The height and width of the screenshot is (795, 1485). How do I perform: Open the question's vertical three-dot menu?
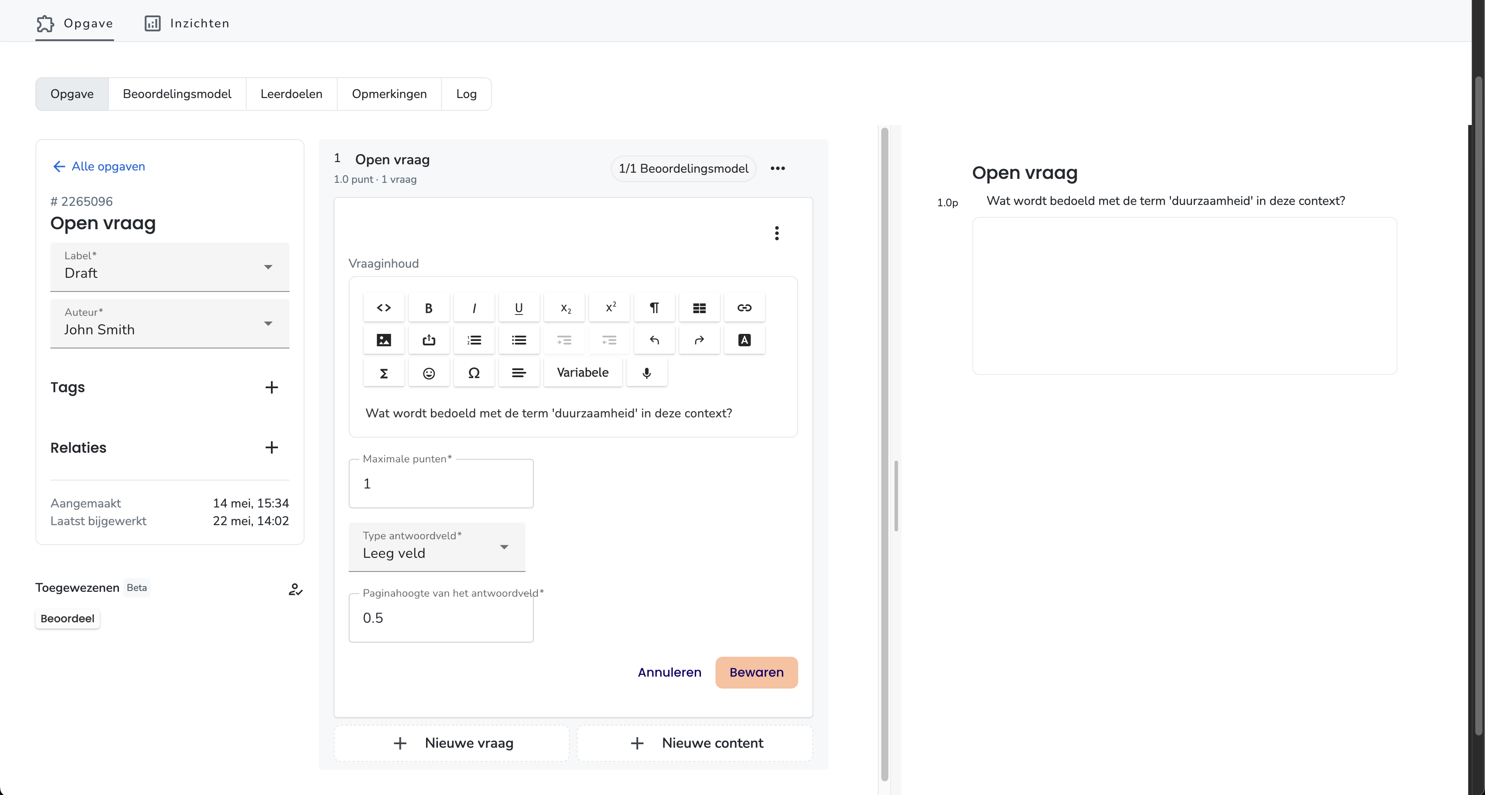(x=777, y=233)
